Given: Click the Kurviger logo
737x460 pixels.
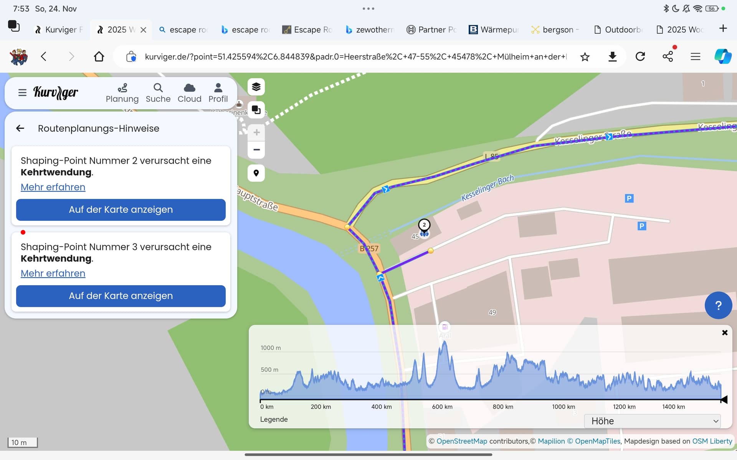Looking at the screenshot, I should 56,92.
